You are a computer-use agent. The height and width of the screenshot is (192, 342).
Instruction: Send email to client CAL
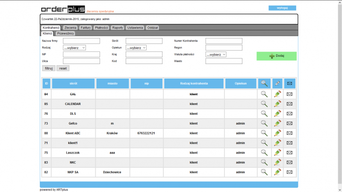click(289, 94)
